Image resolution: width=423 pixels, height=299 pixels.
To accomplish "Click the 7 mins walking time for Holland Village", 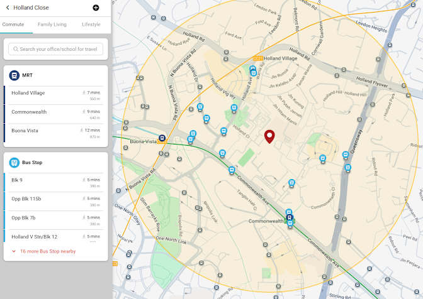I will pyautogui.click(x=93, y=92).
